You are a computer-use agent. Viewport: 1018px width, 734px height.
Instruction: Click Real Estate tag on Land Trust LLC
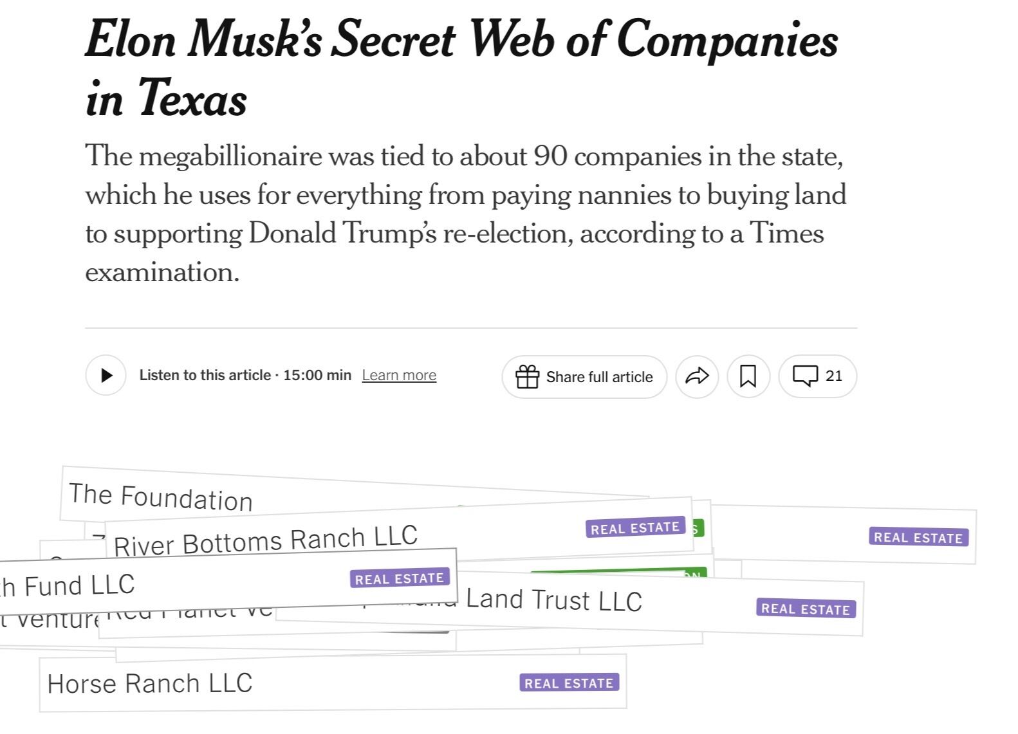point(806,609)
